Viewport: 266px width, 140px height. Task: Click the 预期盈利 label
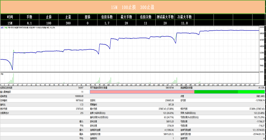tap(94, 105)
